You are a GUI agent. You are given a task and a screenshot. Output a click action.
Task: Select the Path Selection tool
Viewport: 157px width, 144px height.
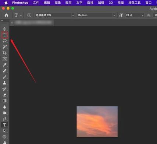[x=4, y=131]
